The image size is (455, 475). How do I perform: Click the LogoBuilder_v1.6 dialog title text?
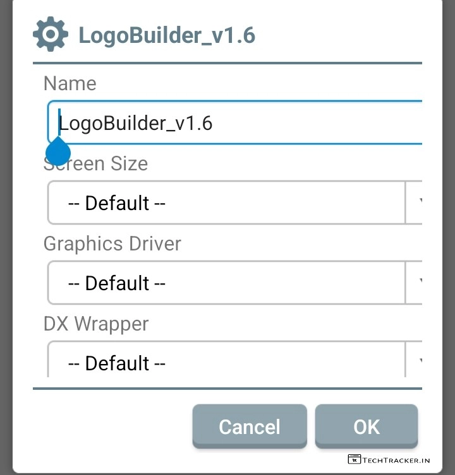pos(167,35)
